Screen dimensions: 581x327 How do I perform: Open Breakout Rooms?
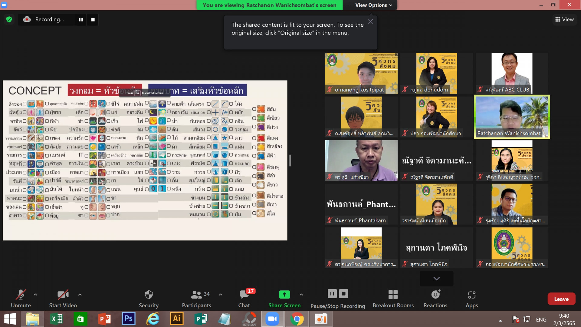[x=393, y=295]
